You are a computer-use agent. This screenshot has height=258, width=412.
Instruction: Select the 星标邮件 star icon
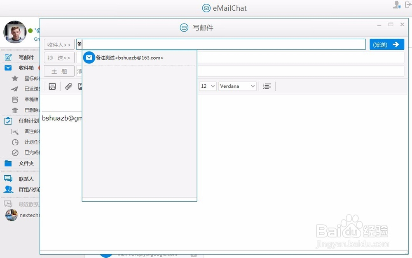click(x=15, y=78)
